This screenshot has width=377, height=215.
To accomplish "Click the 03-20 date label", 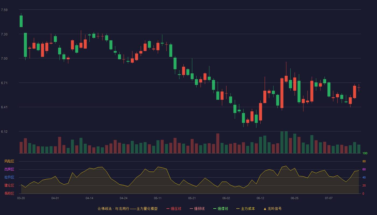I will [21, 198].
